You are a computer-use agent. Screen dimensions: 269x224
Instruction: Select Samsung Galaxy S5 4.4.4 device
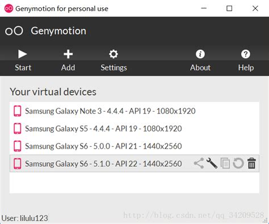[x=134, y=129]
